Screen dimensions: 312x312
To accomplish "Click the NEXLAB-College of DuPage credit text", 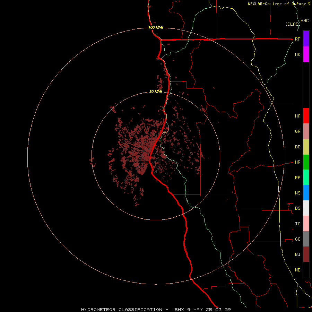I will click(277, 4).
